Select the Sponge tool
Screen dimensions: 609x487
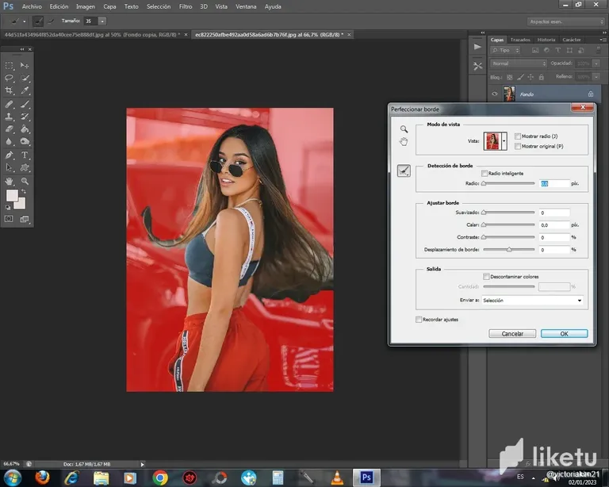[x=25, y=141]
